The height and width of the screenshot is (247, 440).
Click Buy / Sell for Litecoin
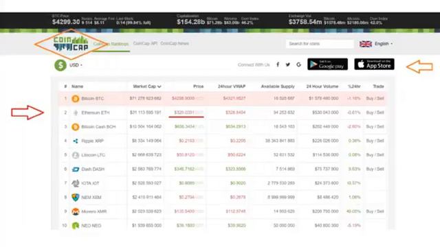(375, 155)
